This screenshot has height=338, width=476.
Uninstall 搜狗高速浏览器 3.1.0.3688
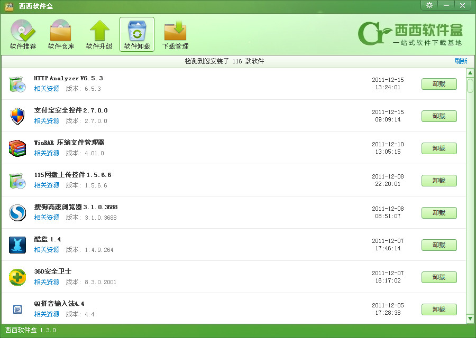click(x=439, y=213)
